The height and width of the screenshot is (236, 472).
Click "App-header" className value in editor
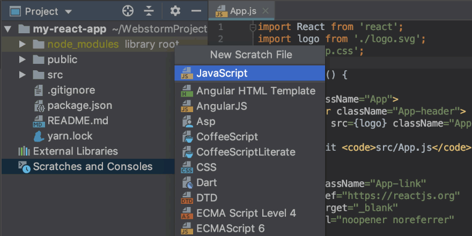[426, 112]
